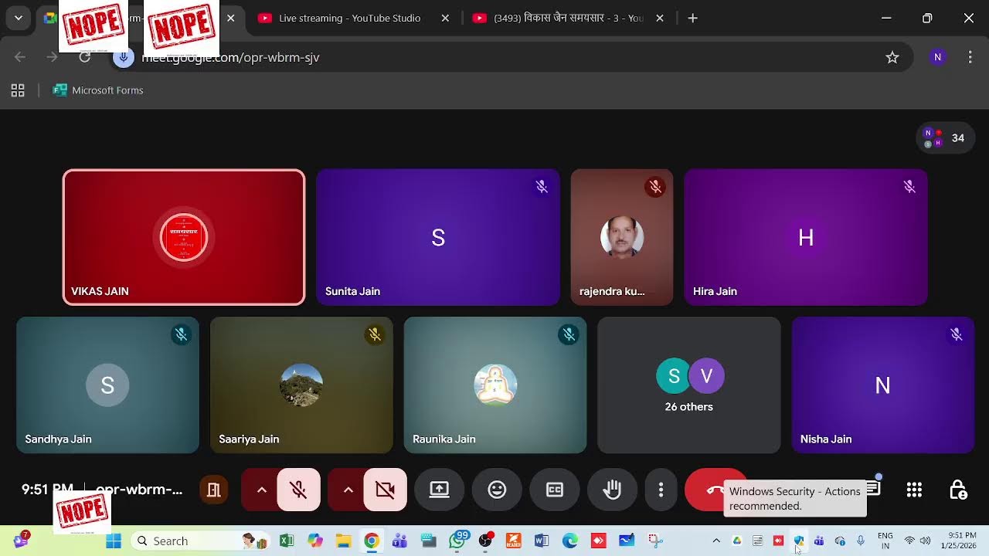Turn on the camera in Meet toolbar

(385, 490)
